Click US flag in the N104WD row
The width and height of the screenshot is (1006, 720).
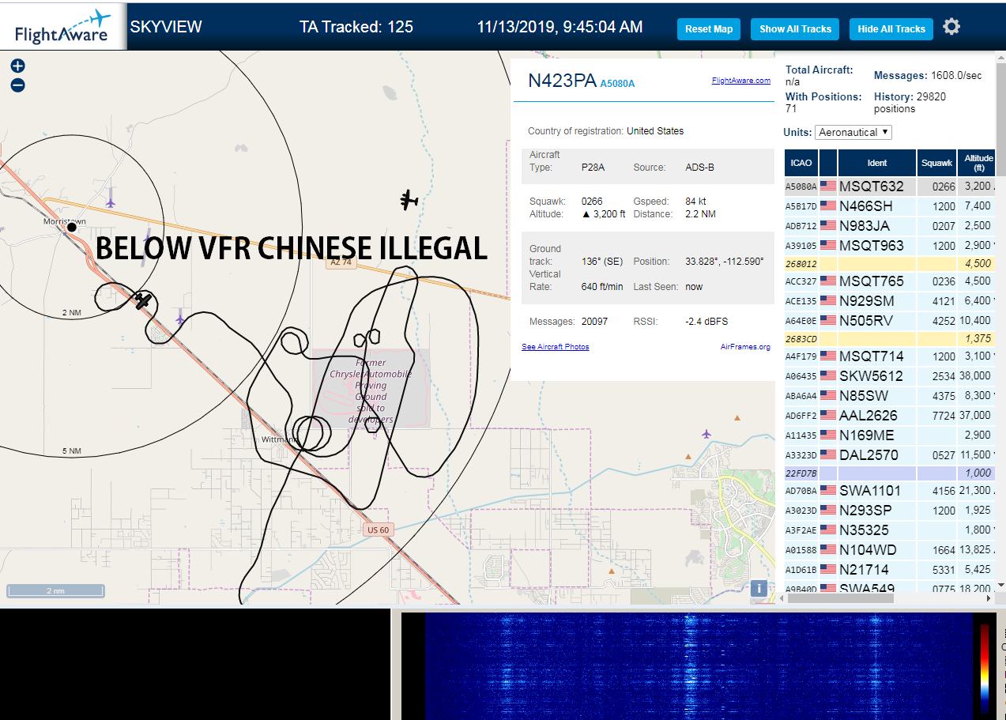pos(828,550)
